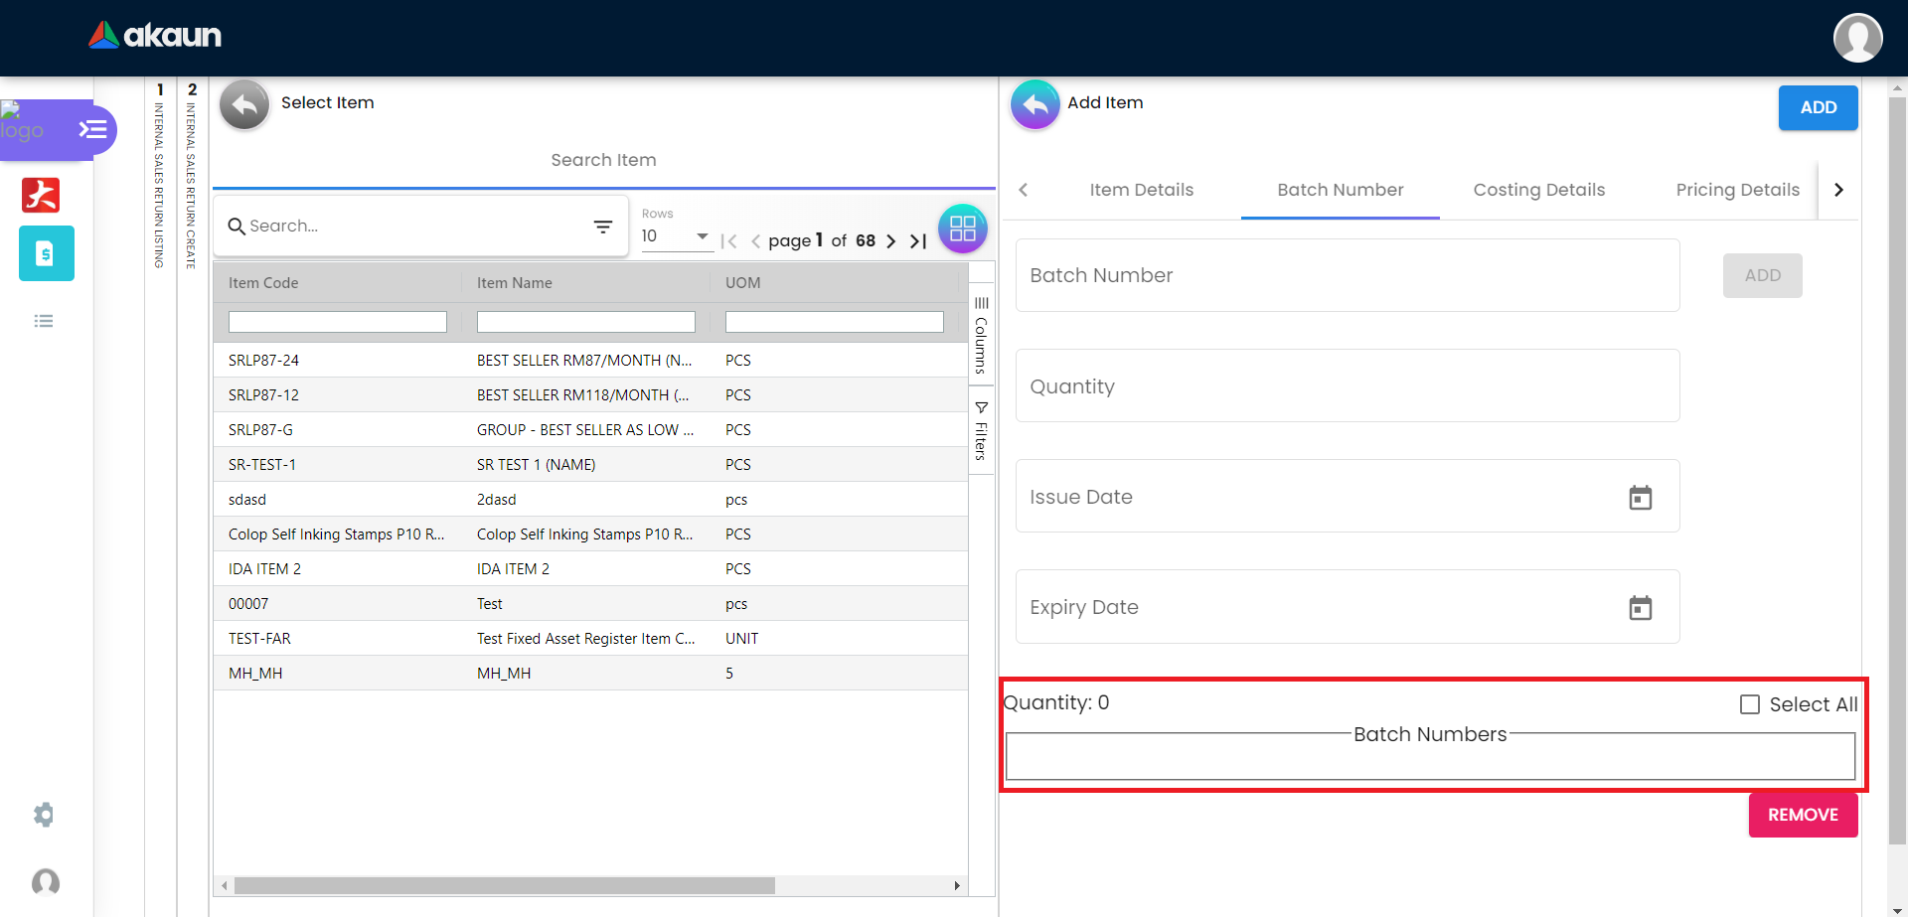
Task: Click the sidebar menu collapse icon
Action: click(x=92, y=129)
